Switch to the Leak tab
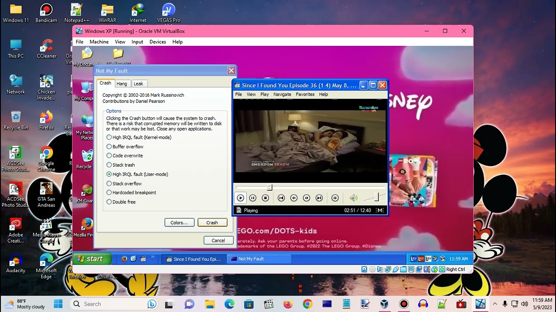Viewport: 556px width, 312px height. 139,84
